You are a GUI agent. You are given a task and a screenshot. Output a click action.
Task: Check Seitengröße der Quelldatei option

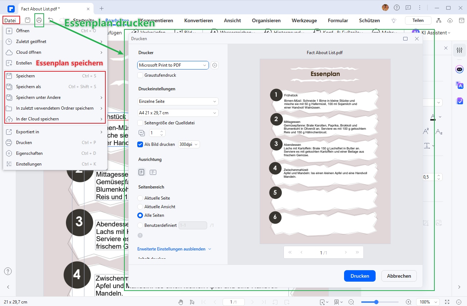tap(140, 123)
